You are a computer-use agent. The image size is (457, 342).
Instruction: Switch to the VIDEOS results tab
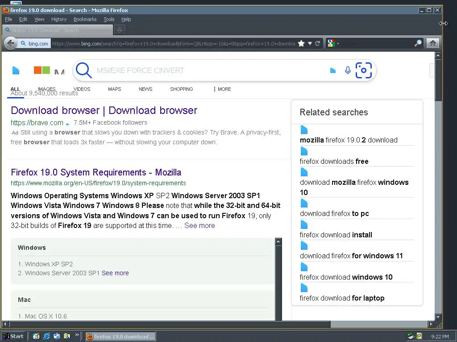tap(82, 89)
